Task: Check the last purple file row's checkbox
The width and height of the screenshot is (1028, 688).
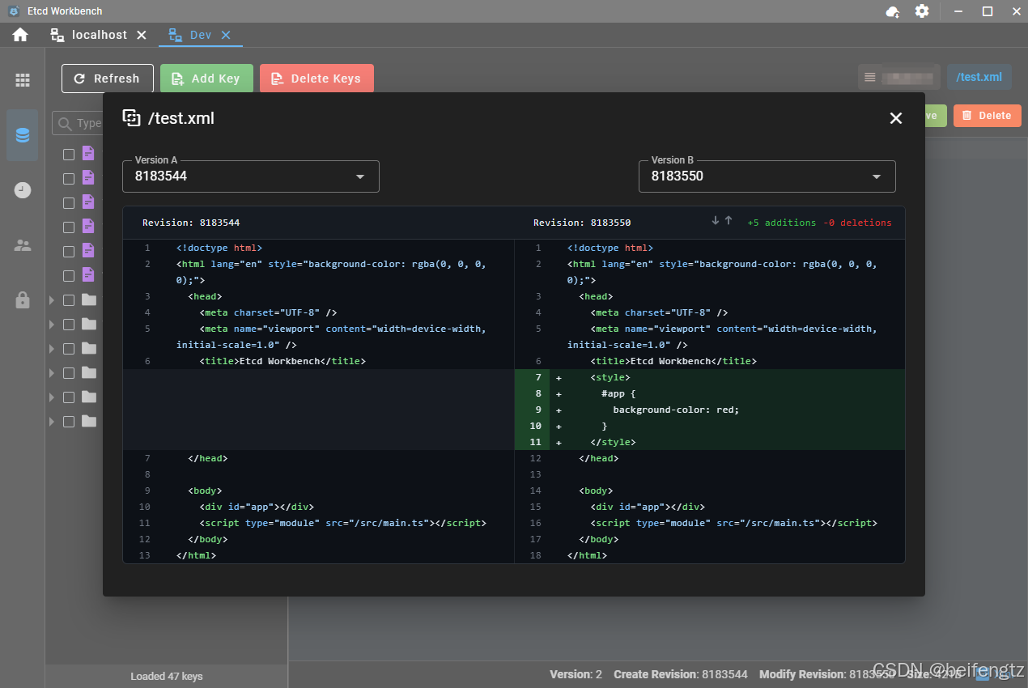Action: pos(69,276)
